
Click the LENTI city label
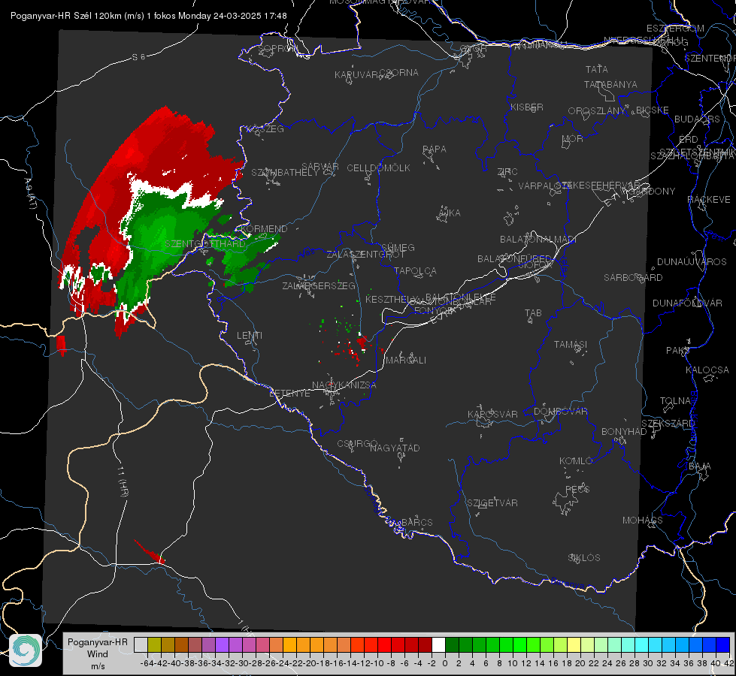(x=250, y=336)
